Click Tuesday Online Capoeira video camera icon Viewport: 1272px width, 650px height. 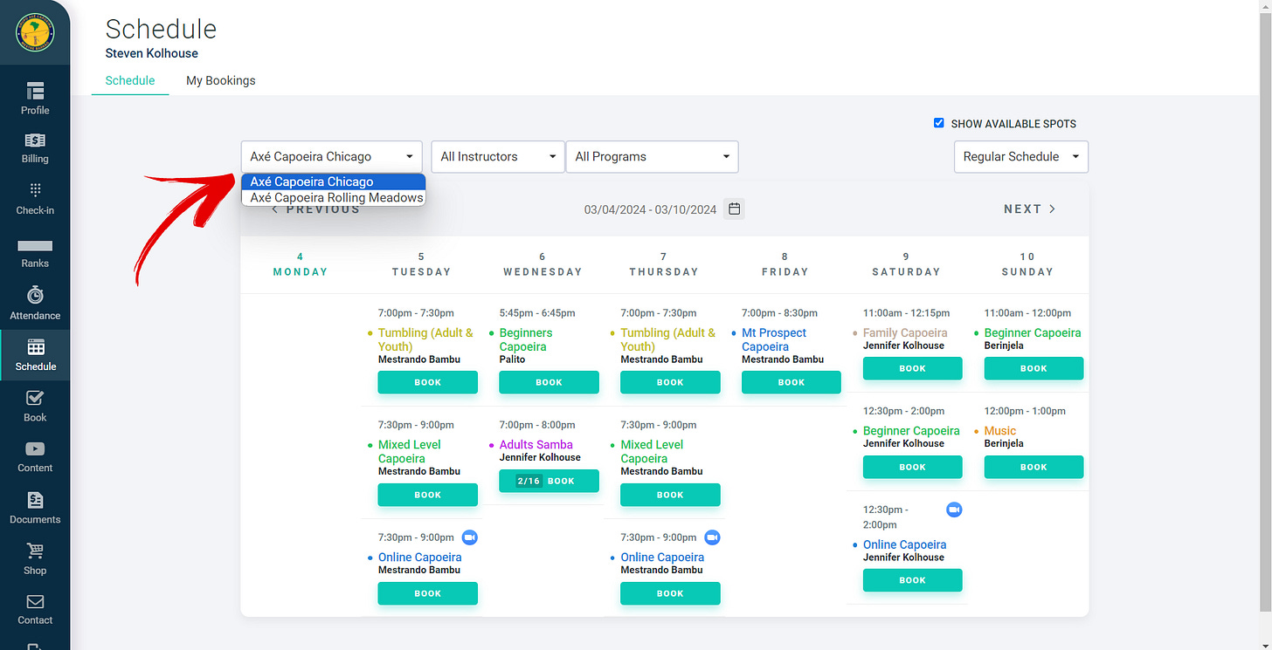tap(470, 537)
